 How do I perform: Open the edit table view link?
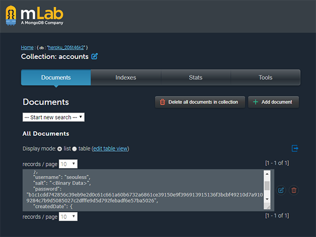coord(111,149)
